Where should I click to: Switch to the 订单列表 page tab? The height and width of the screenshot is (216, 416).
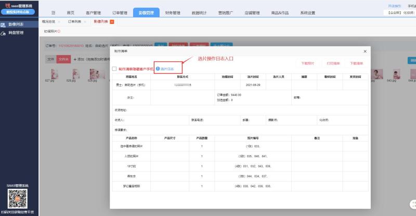tap(74, 21)
